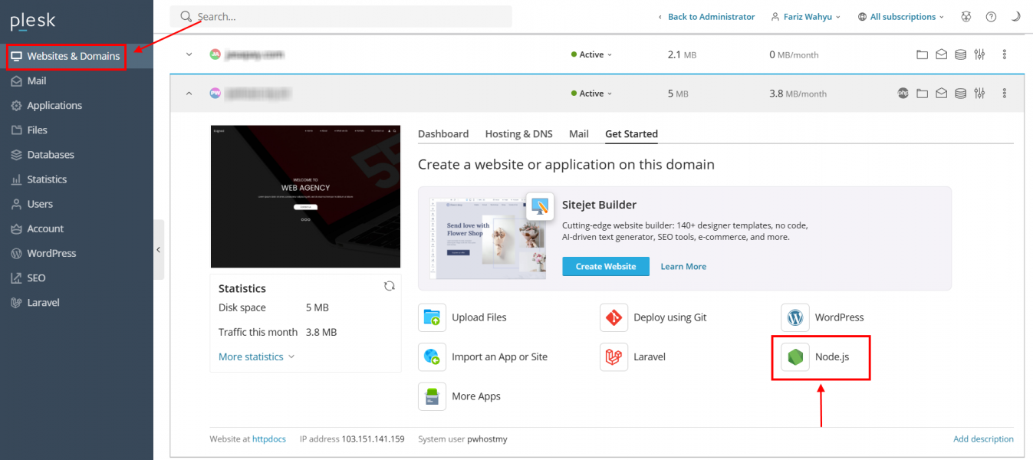Open hosting settings sliders in 2.1 MB row

pos(979,54)
